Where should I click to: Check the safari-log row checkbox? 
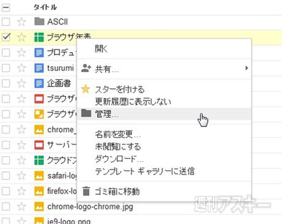6,176
